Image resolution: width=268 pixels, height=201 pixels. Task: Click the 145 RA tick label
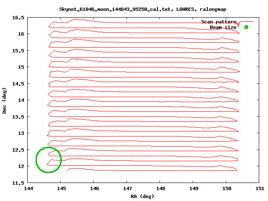tap(62, 188)
